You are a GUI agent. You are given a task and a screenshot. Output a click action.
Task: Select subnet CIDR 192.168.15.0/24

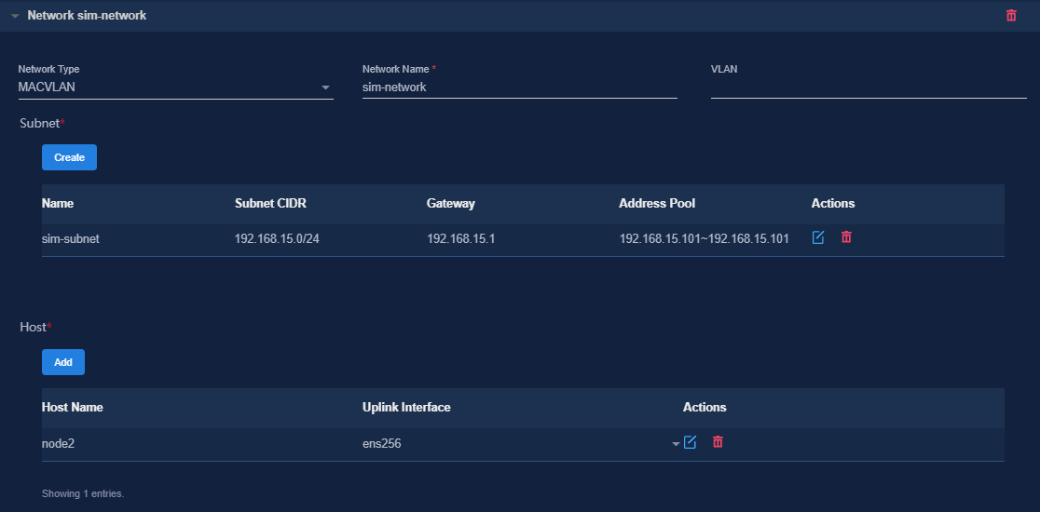[278, 239]
